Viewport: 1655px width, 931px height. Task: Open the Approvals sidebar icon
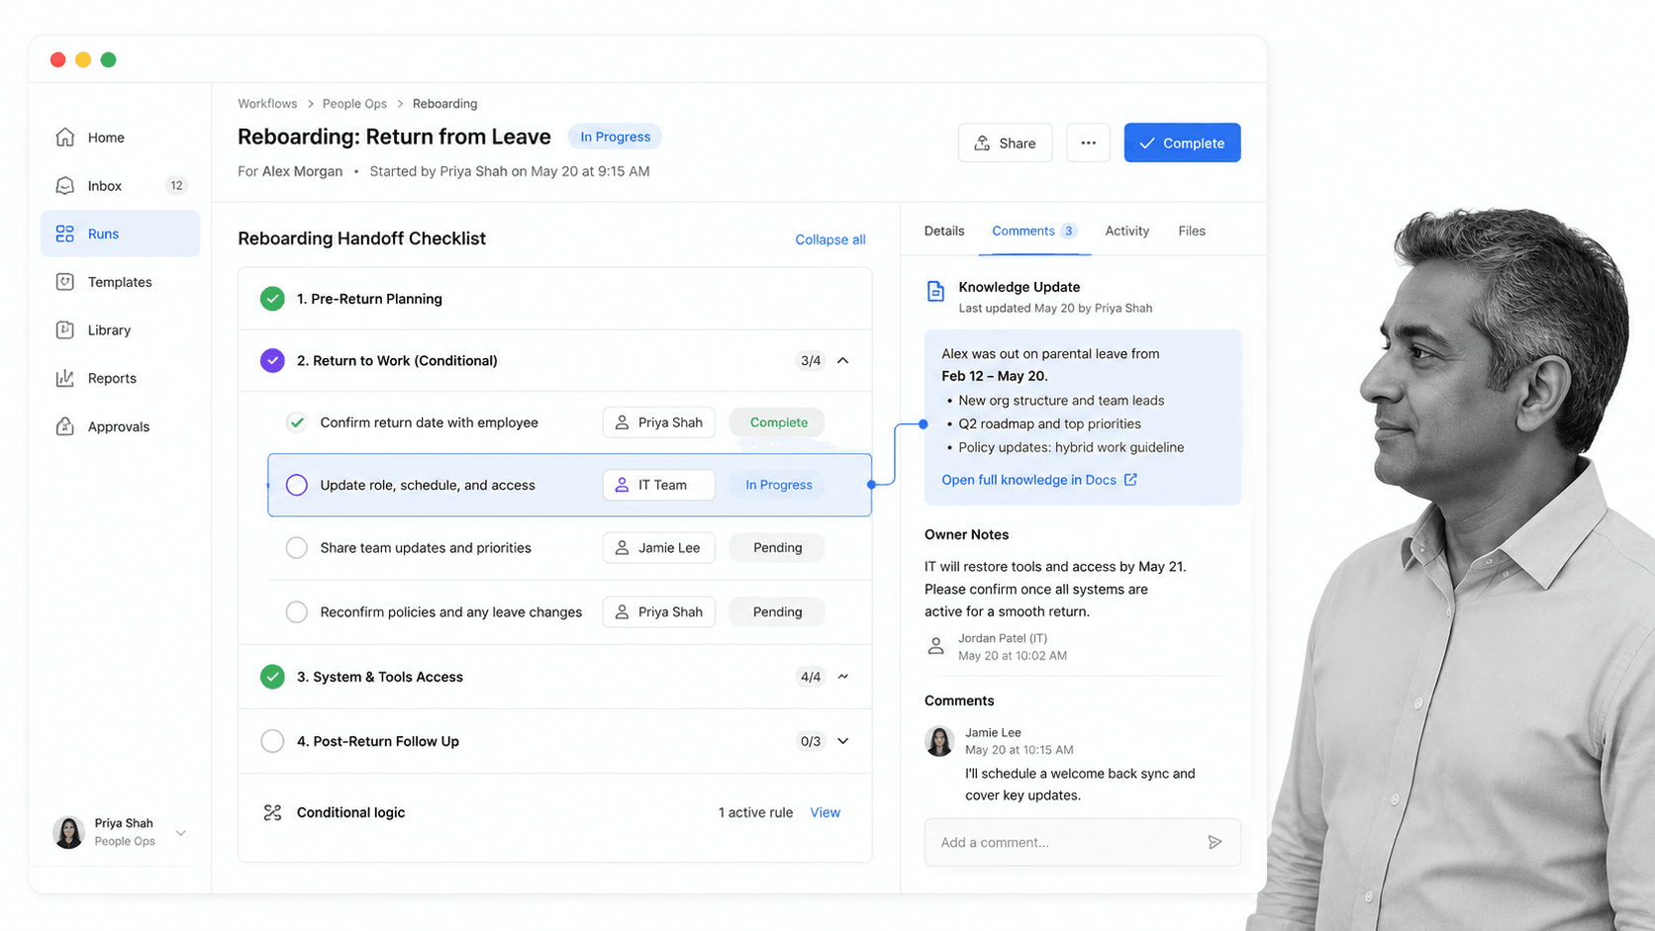(x=65, y=426)
